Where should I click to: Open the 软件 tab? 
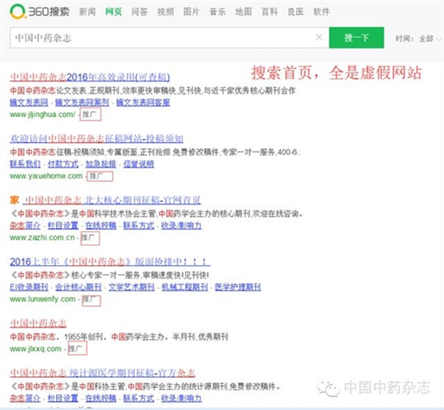point(321,11)
